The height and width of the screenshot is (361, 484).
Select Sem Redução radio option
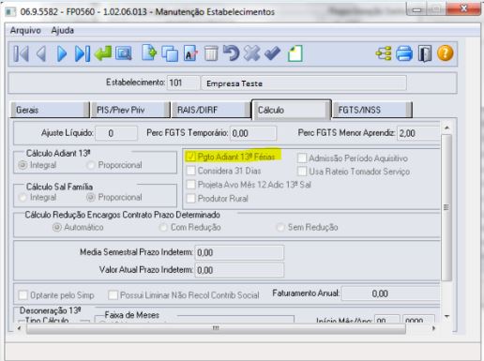tap(280, 227)
